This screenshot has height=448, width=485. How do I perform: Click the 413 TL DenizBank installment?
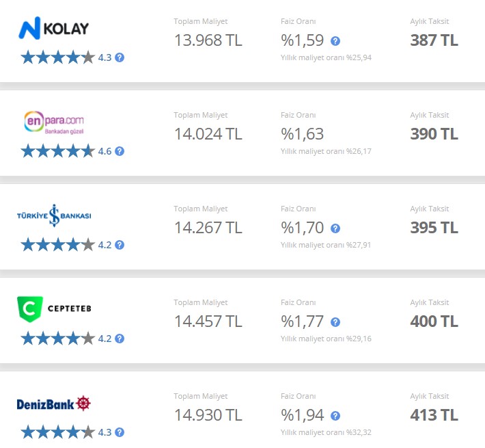(x=434, y=415)
